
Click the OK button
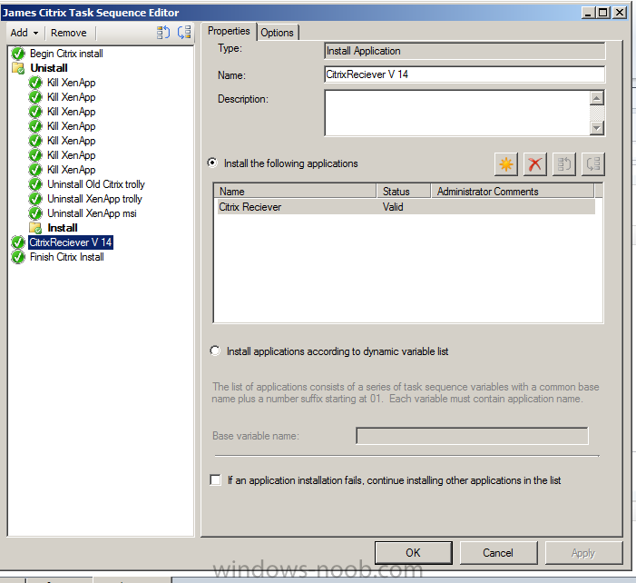[x=413, y=552]
